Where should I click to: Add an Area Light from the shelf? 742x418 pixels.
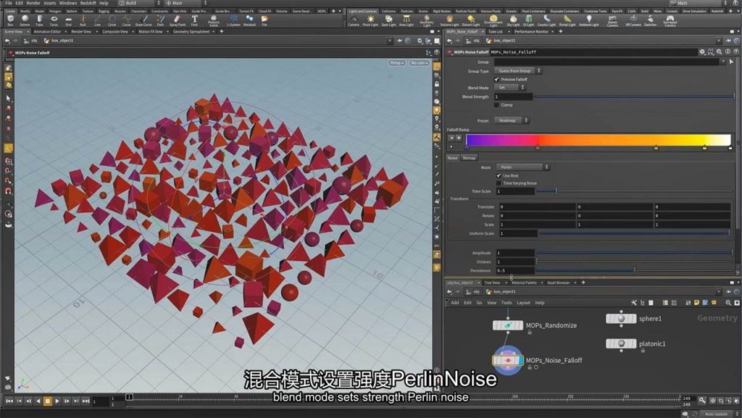coord(406,20)
